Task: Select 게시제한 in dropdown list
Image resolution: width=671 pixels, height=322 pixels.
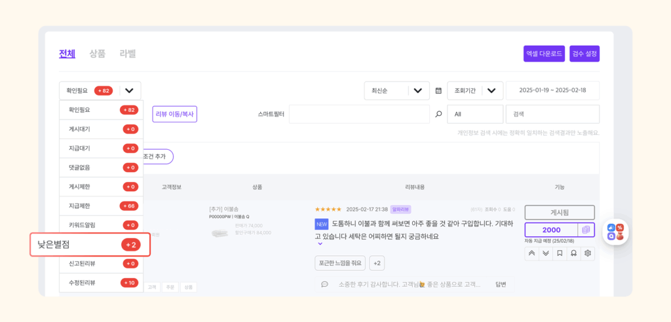Action: 102,187
